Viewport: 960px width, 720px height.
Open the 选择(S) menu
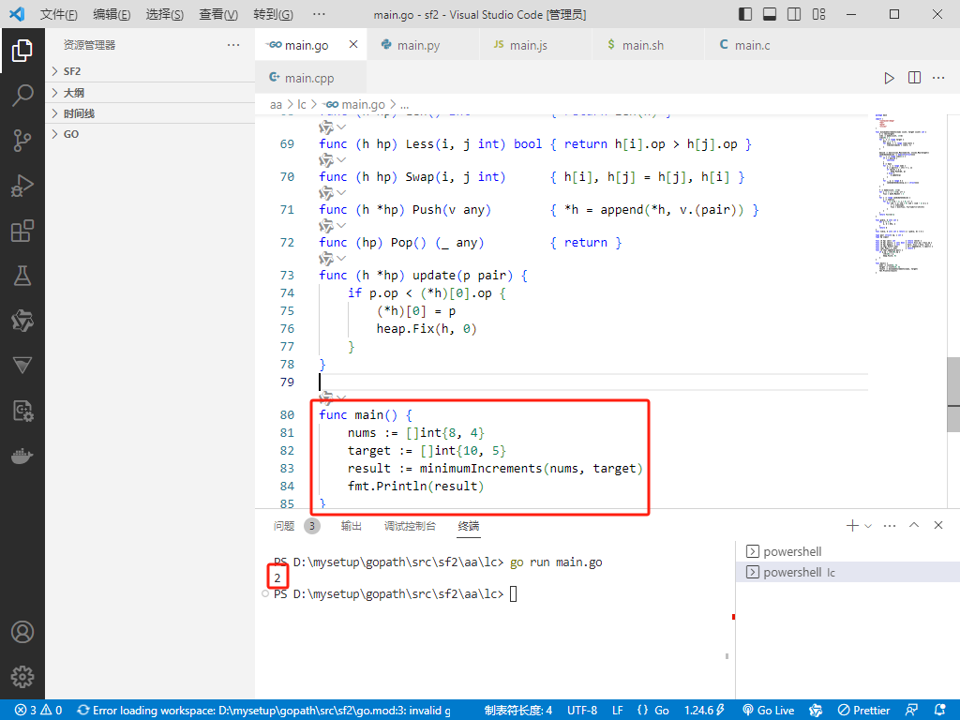point(165,14)
